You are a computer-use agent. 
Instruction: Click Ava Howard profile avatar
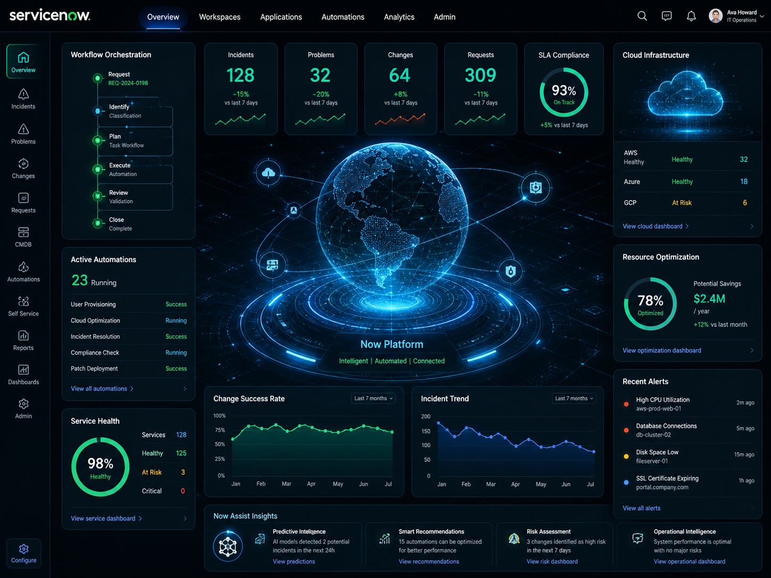click(716, 16)
